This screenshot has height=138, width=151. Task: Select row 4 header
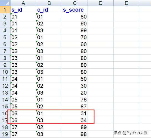pos(5,30)
